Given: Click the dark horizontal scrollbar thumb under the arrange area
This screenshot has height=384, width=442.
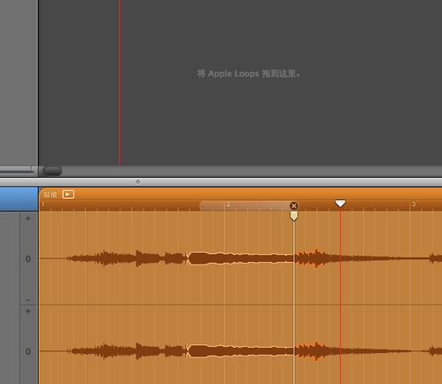Looking at the screenshot, I should click(52, 171).
